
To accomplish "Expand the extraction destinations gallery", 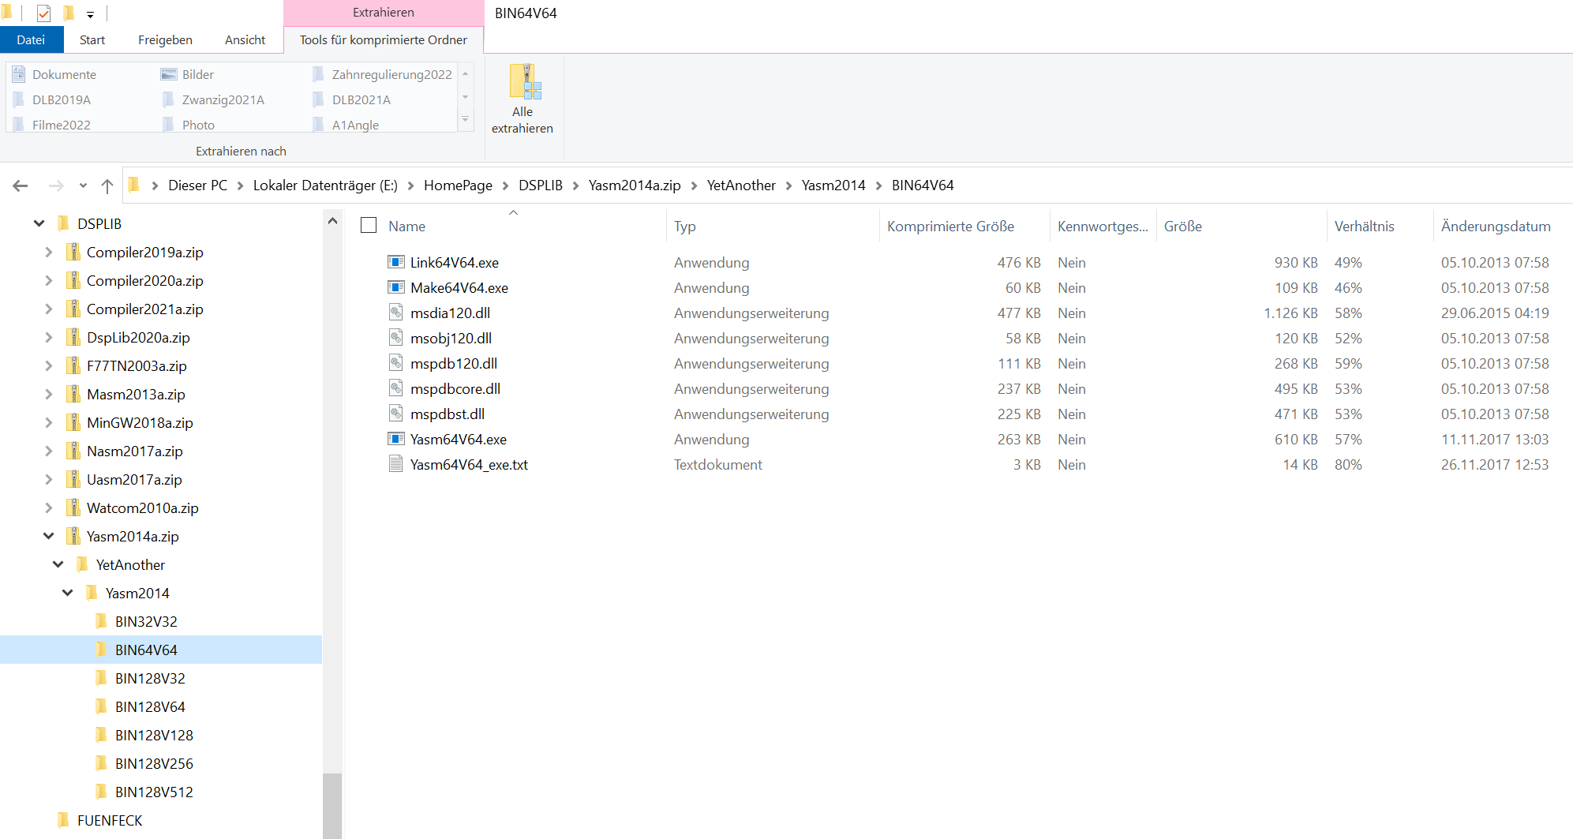I will (466, 119).
